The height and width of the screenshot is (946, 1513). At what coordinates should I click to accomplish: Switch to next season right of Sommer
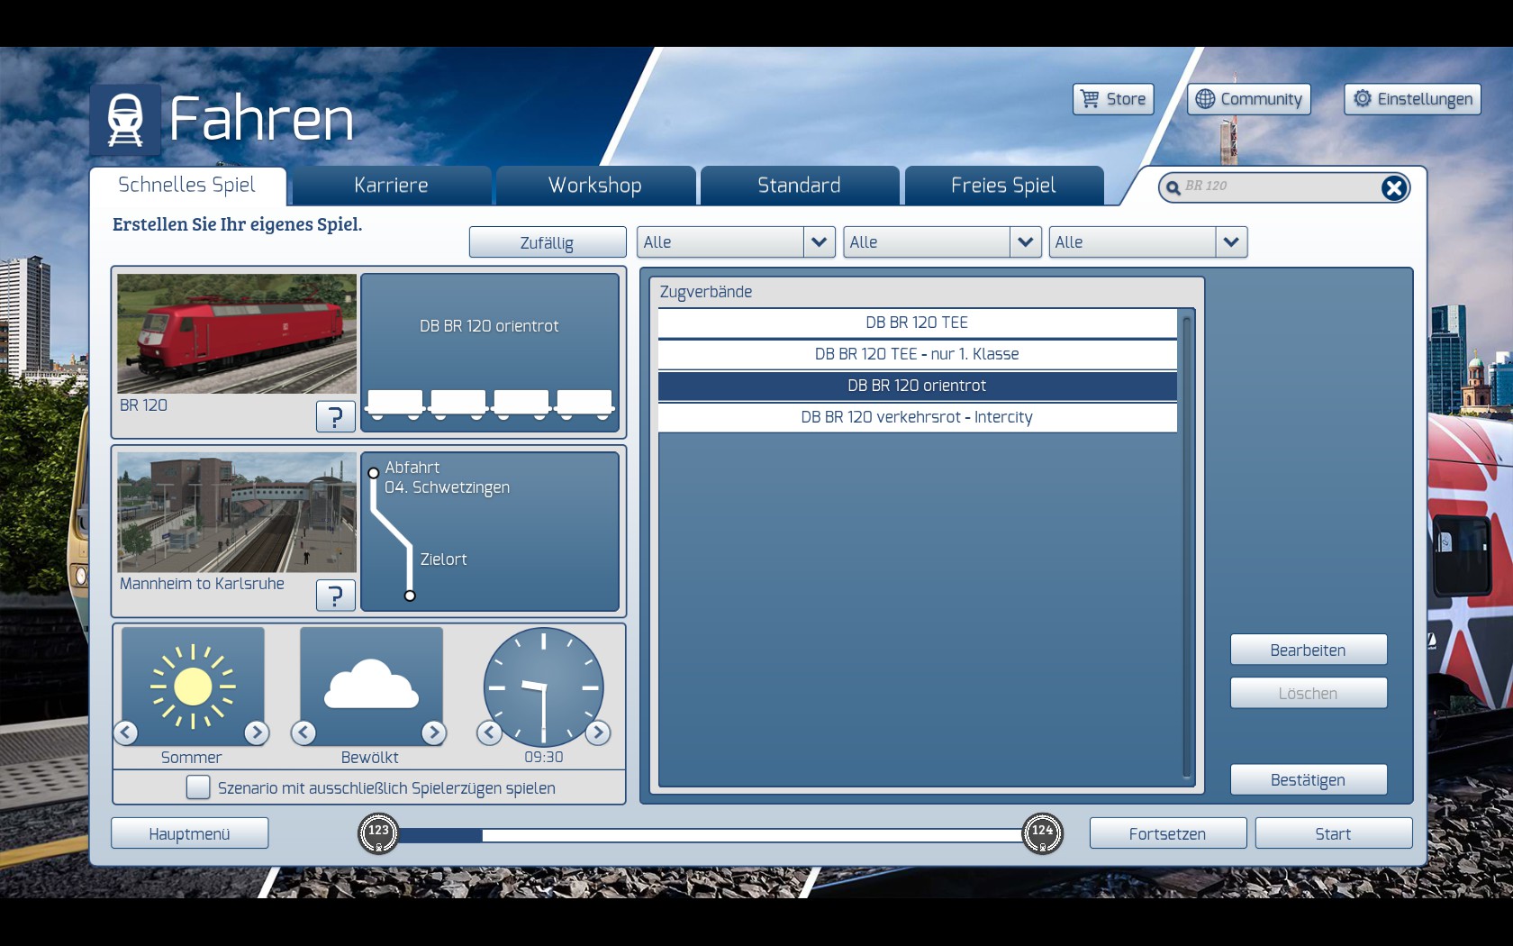click(257, 732)
